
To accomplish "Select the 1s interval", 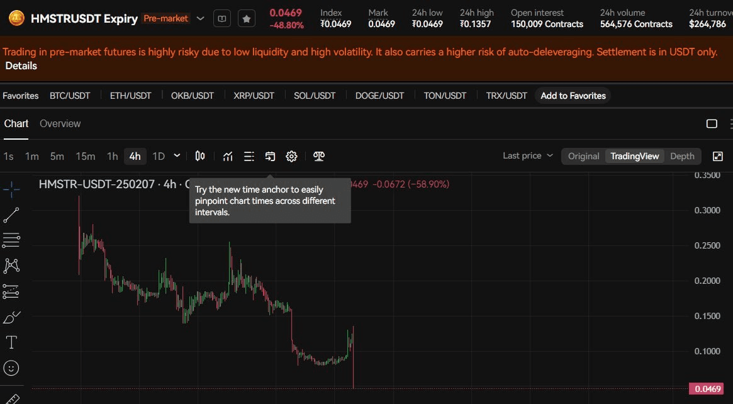I will pos(8,156).
